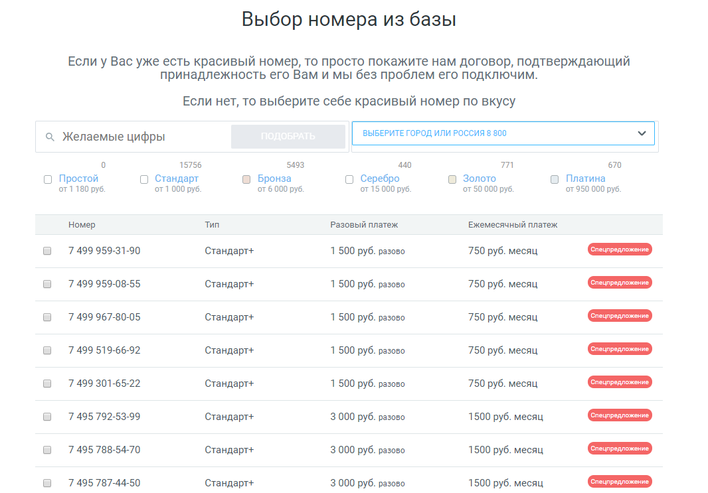Viewport: 708px width, 493px height.
Task: Select the checkbox for number 7 495 792-53-99
Action: (46, 417)
